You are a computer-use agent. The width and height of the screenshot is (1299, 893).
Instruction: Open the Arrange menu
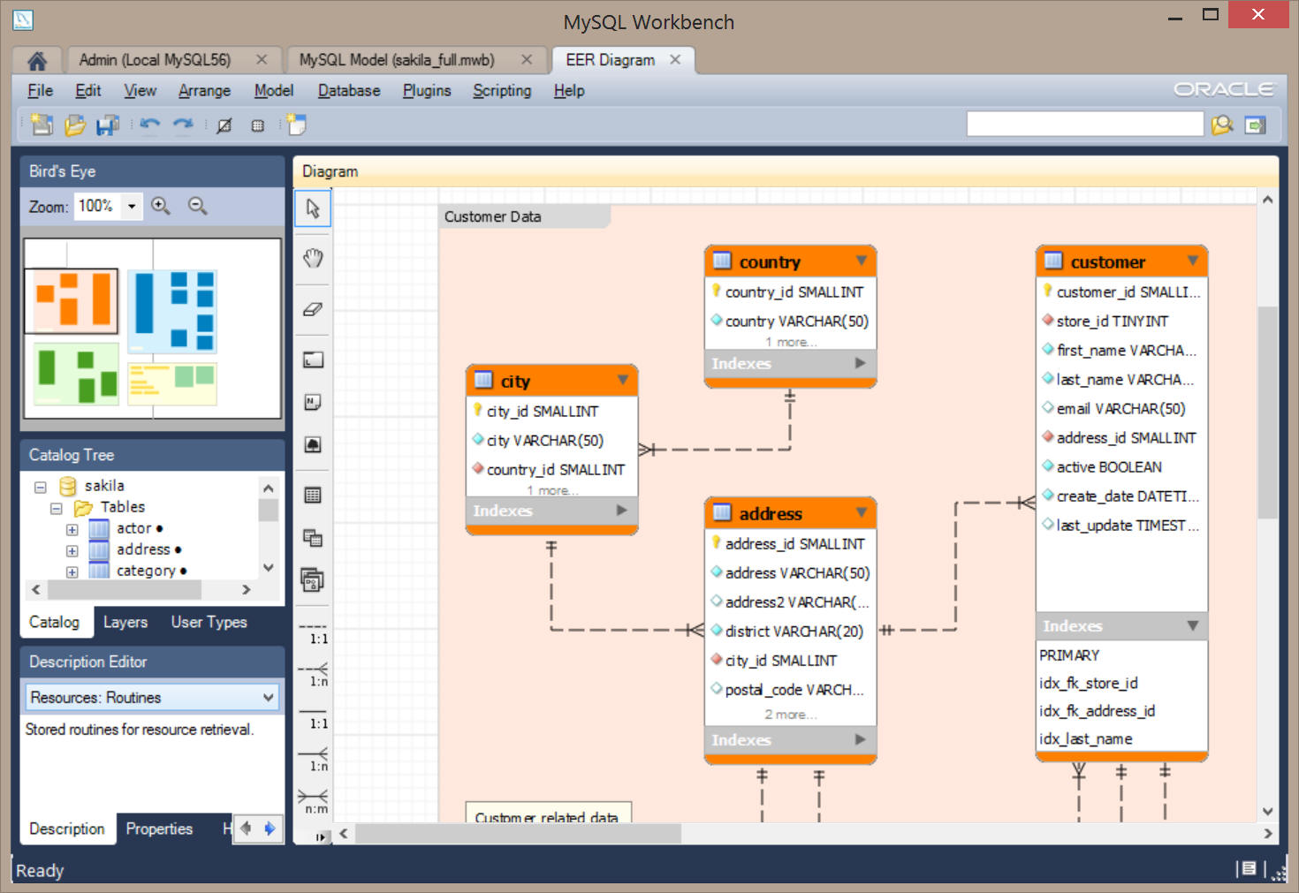[204, 90]
